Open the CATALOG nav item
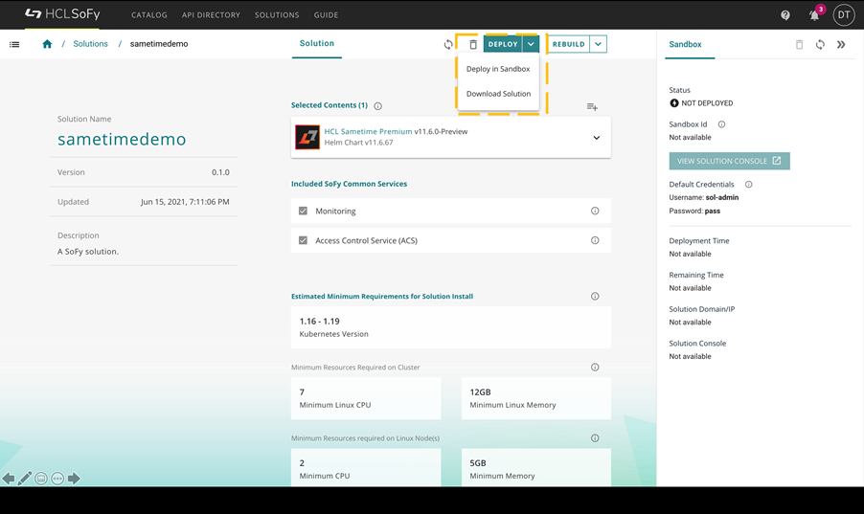 149,15
